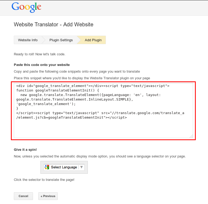
Task: Click 'Click the selector to translate the page!' text
Action: coord(44,180)
